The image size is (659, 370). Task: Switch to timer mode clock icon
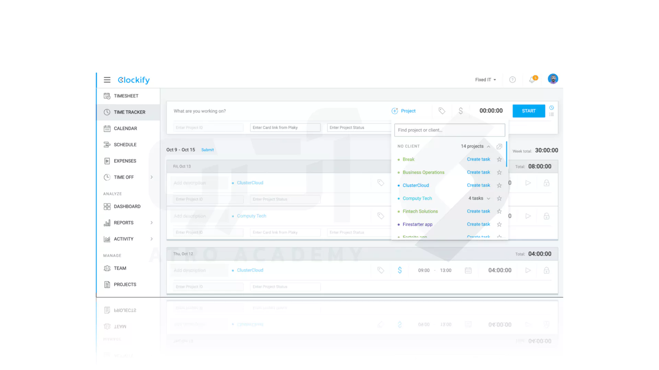pyautogui.click(x=552, y=108)
